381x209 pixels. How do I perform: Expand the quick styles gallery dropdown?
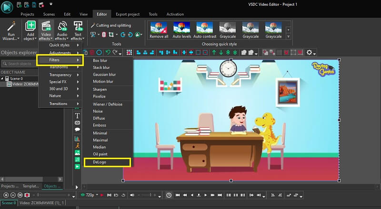[x=288, y=36]
